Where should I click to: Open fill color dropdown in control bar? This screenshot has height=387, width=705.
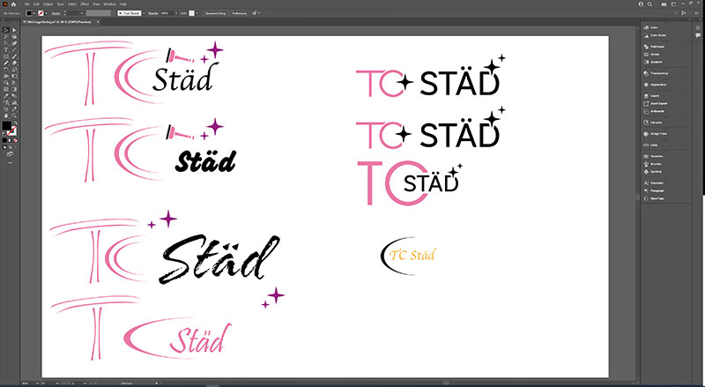click(x=34, y=13)
